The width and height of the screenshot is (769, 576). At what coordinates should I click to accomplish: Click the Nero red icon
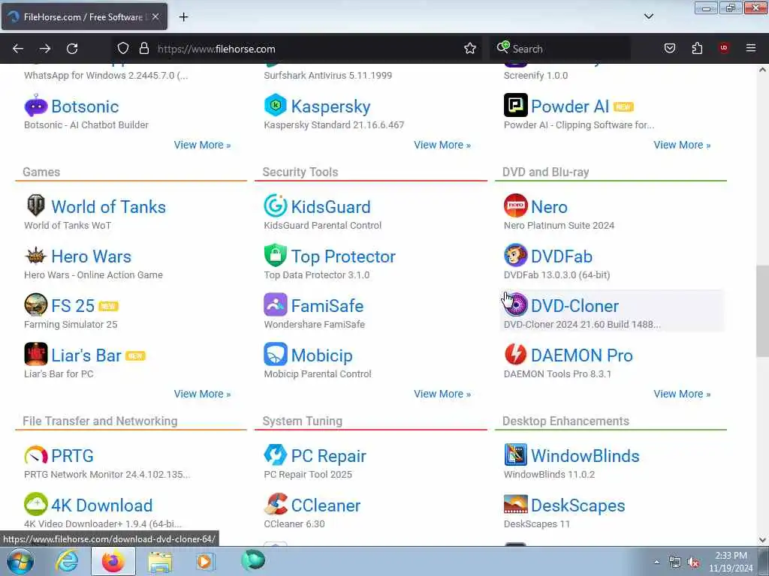(x=515, y=205)
